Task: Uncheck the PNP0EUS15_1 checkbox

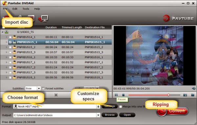Action: (x=10, y=42)
